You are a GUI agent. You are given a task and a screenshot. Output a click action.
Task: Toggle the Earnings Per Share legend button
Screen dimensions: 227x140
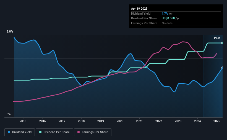pyautogui.click(x=93, y=132)
